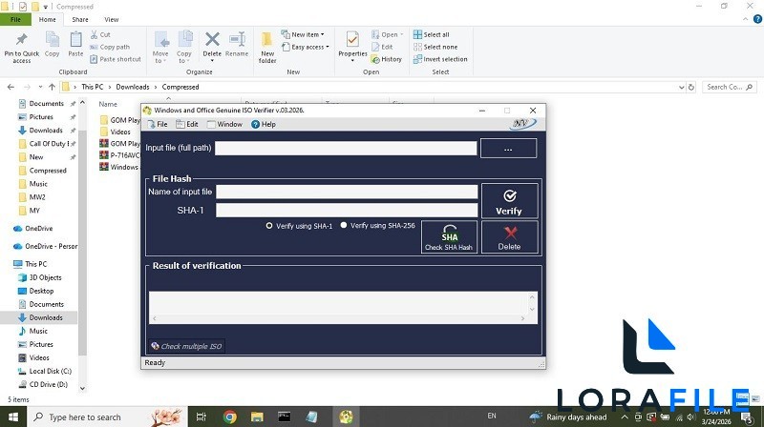
Task: Open the New item dropdown
Action: (x=303, y=34)
